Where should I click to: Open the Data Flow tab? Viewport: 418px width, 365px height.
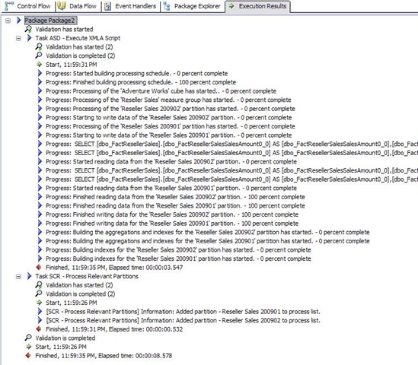coord(78,6)
